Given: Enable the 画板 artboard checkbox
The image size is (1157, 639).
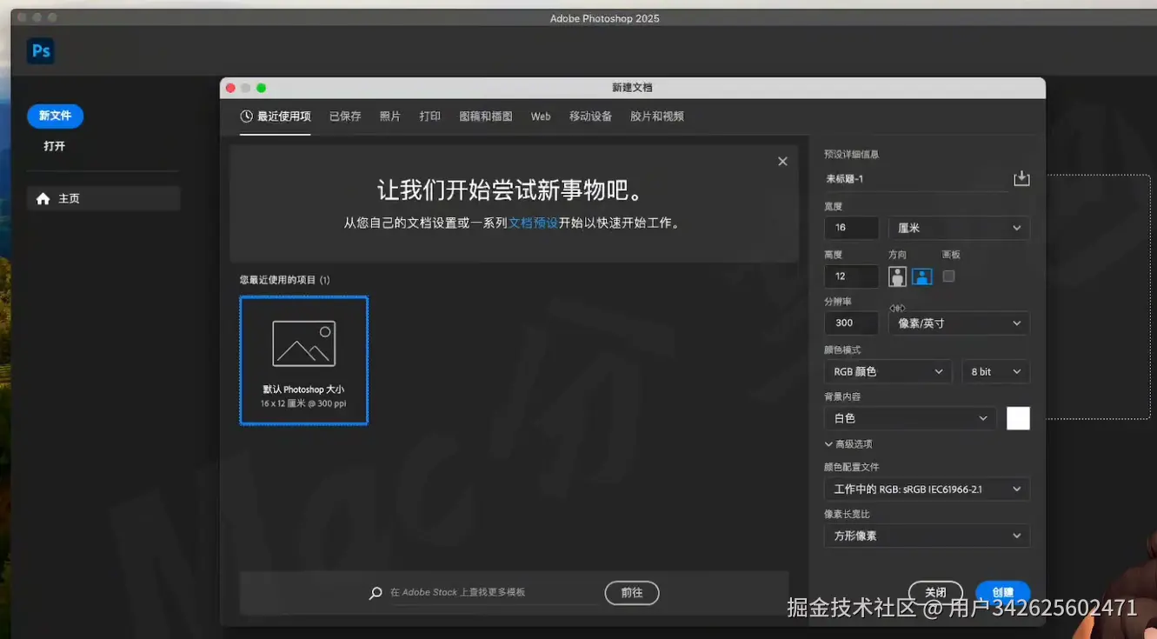Looking at the screenshot, I should tap(948, 276).
